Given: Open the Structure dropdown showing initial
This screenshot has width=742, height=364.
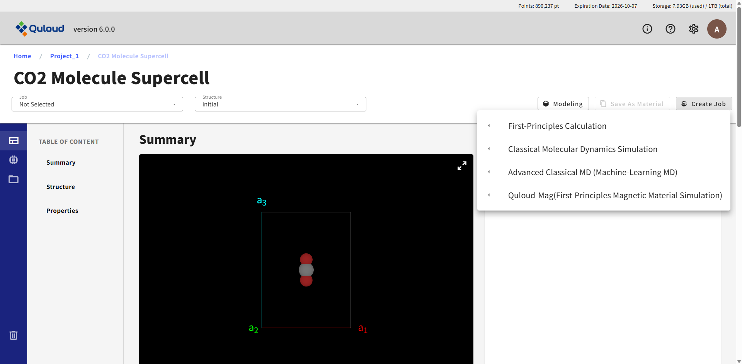Looking at the screenshot, I should tap(280, 104).
